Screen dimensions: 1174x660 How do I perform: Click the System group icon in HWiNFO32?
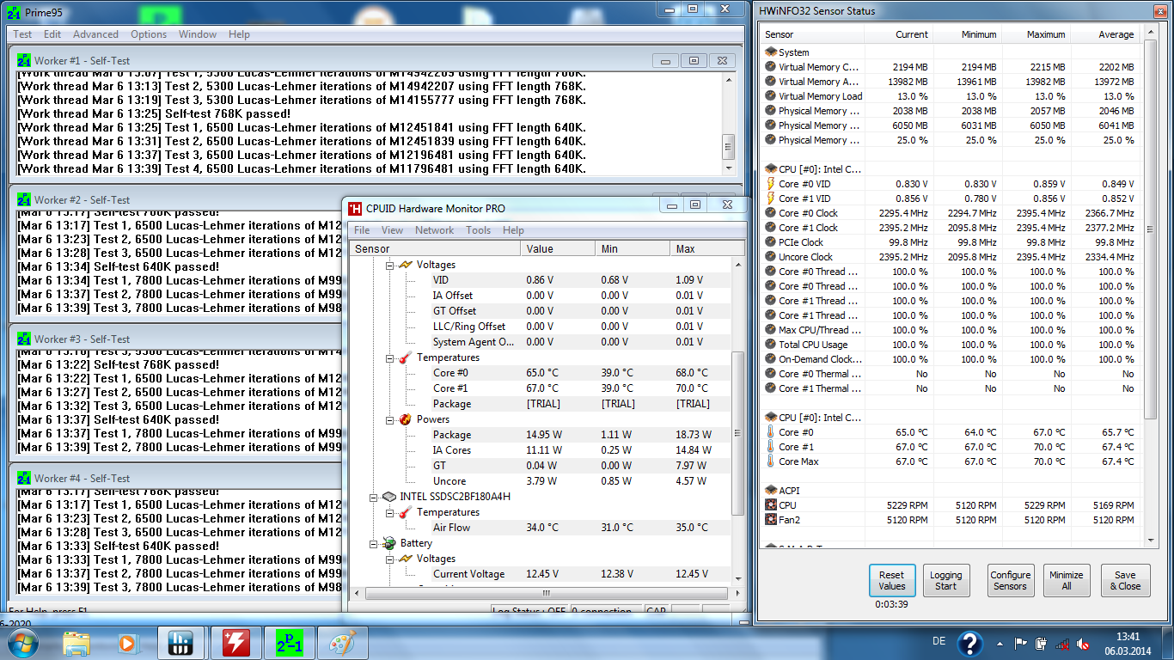(x=771, y=52)
